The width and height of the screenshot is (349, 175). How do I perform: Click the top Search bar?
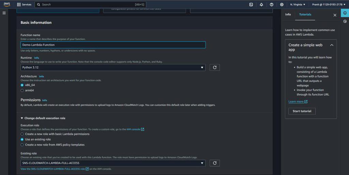[x=90, y=4]
